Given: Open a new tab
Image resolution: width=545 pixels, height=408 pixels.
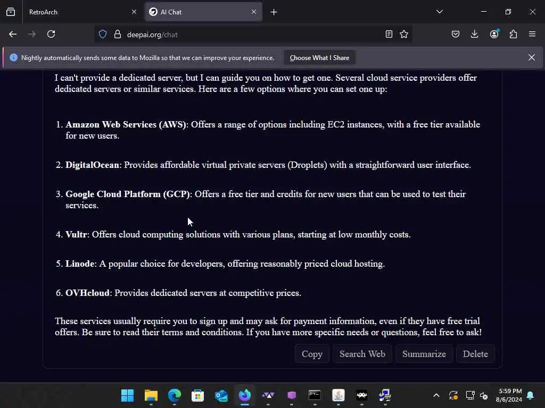Looking at the screenshot, I should (274, 12).
